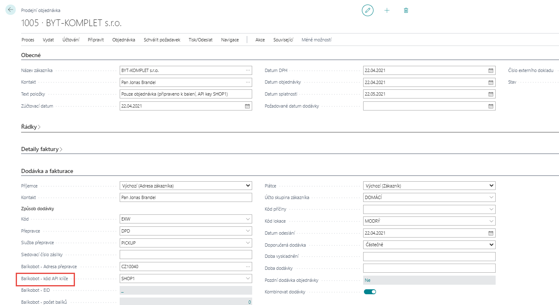The width and height of the screenshot is (559, 305).
Task: Toggle Kombinovat dodávky switch
Action: coord(370,292)
